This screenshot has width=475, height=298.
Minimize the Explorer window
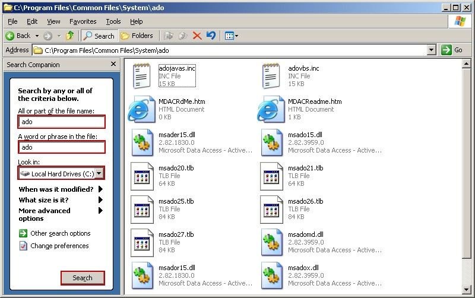446,8
